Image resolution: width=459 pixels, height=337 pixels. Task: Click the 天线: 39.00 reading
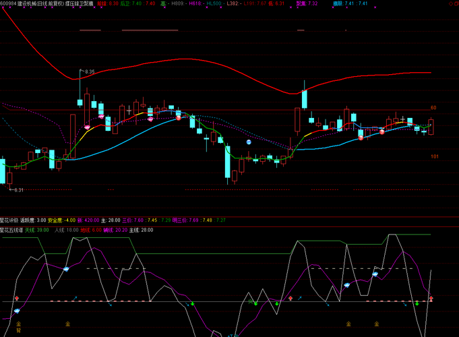(x=37, y=230)
